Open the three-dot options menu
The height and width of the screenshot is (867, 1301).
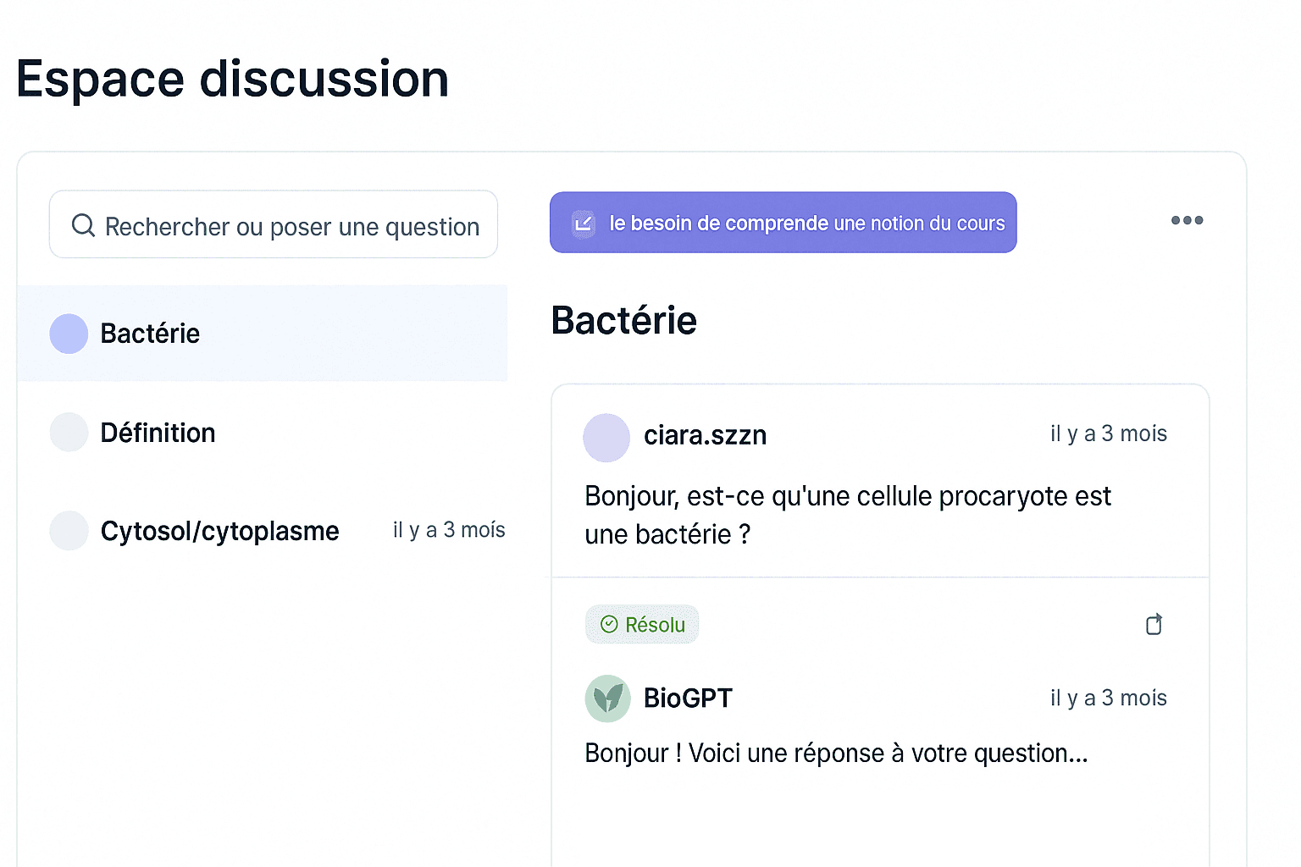click(x=1187, y=220)
